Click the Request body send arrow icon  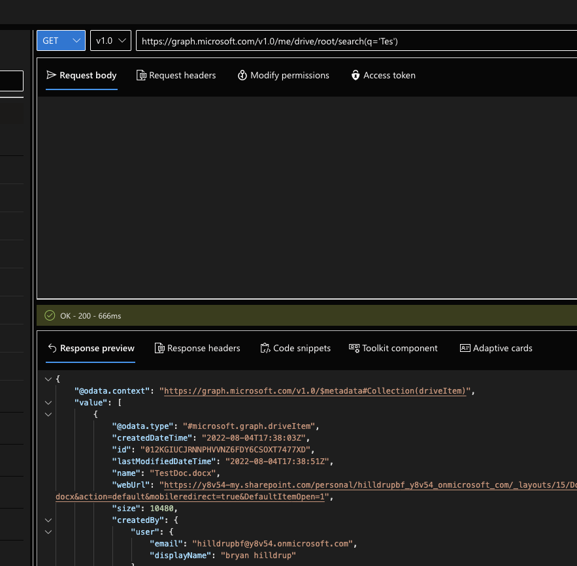pyautogui.click(x=52, y=76)
